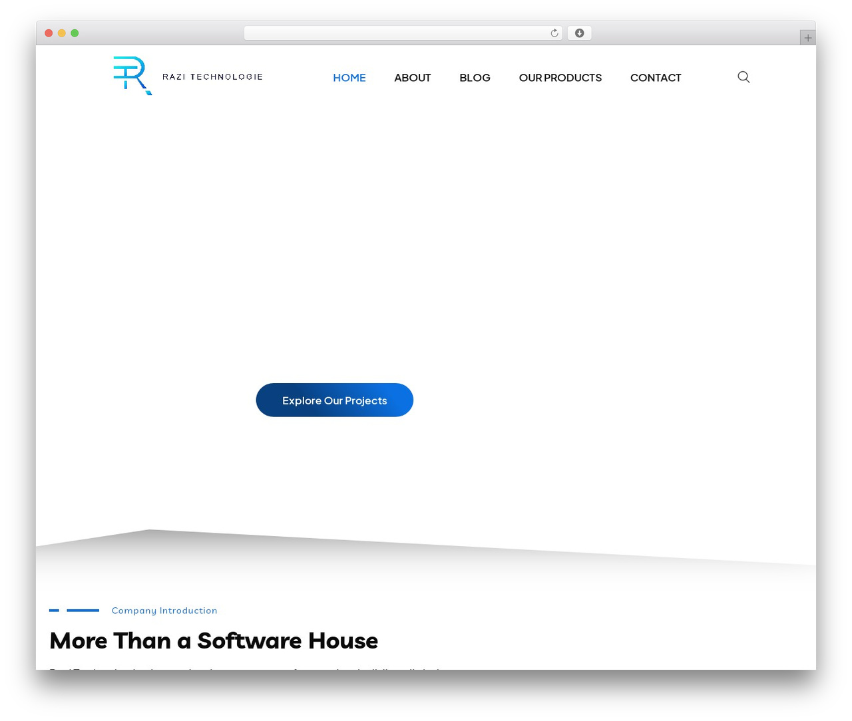852x721 pixels.
Task: Click Explore Our Projects button
Action: click(x=335, y=400)
